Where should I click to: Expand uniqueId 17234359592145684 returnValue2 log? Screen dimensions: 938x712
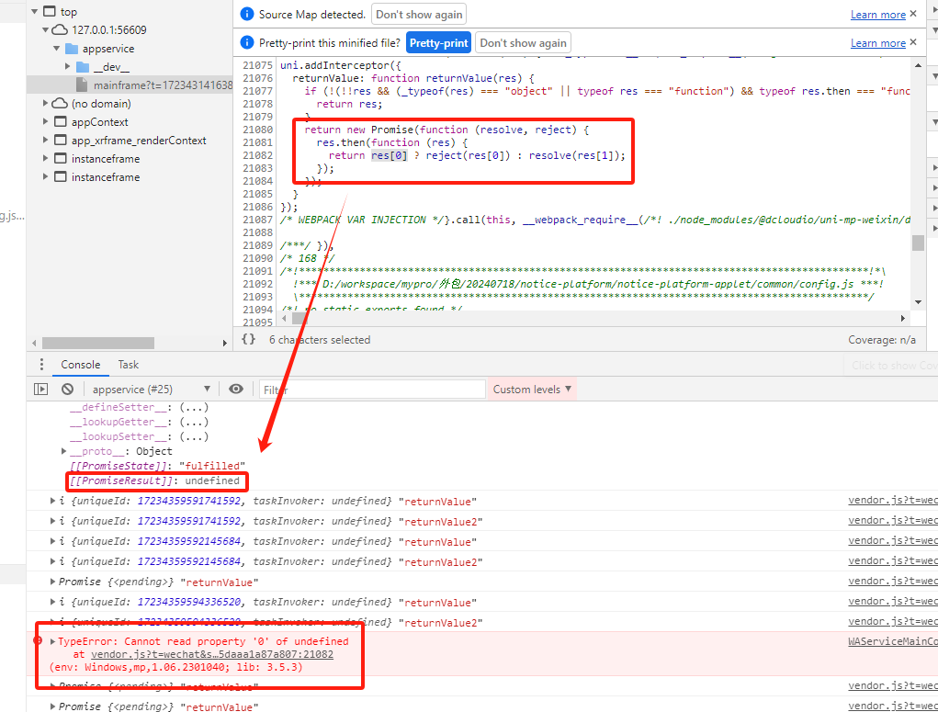[52, 562]
